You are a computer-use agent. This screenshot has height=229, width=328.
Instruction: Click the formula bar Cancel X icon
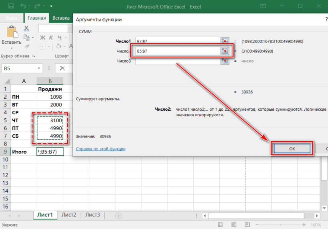pos(62,68)
